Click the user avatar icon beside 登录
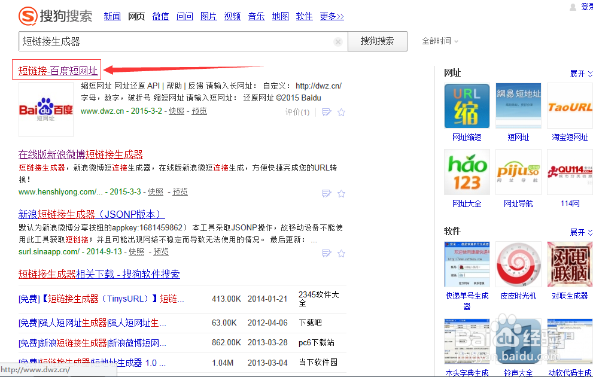593x377 pixels. (573, 7)
